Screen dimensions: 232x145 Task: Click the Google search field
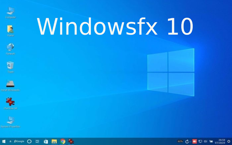pyautogui.click(x=19, y=141)
